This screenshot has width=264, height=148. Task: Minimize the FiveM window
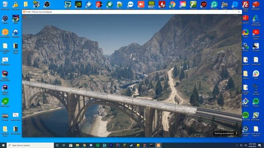click(226, 12)
